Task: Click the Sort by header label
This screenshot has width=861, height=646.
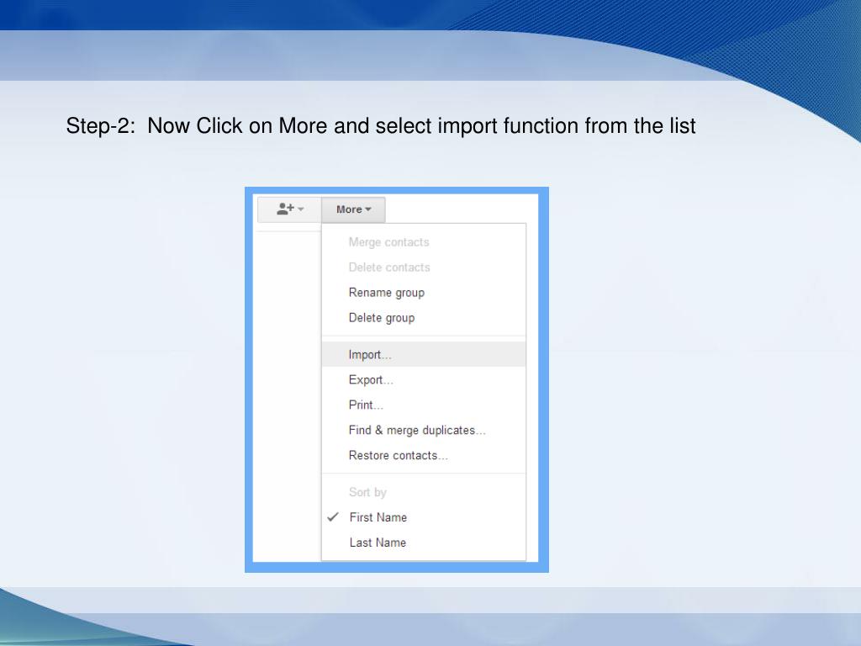Action: pos(367,492)
